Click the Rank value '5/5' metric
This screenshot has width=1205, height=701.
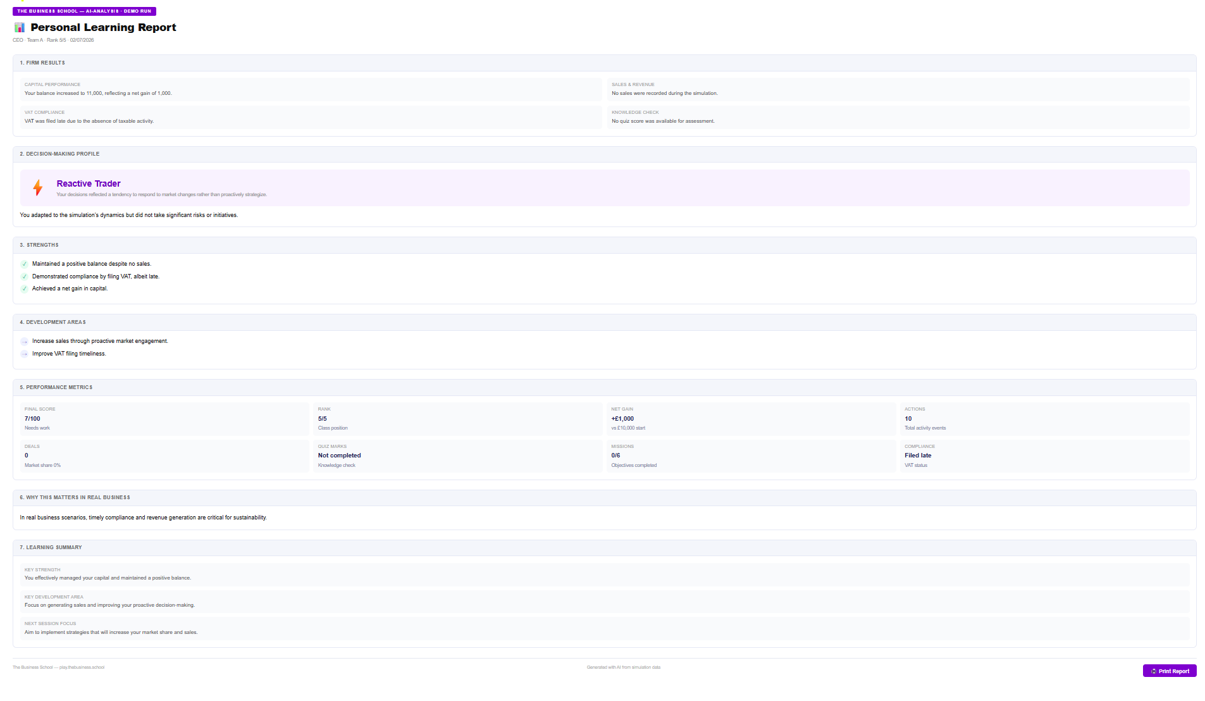pyautogui.click(x=323, y=419)
